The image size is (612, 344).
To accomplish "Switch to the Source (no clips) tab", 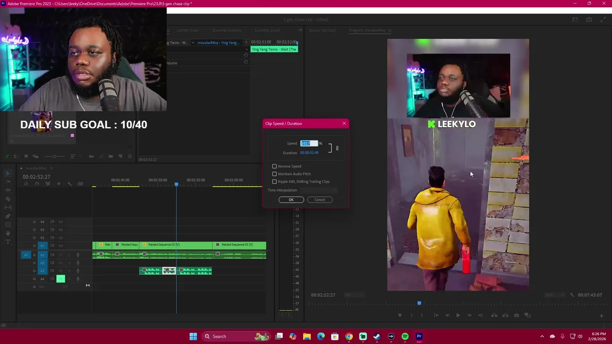I will click(322, 30).
